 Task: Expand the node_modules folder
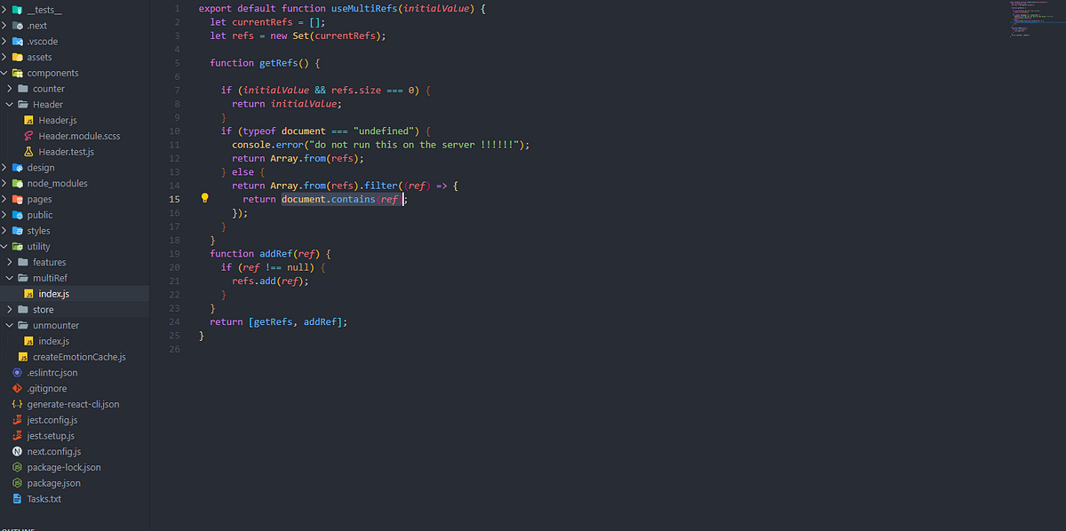pos(9,183)
